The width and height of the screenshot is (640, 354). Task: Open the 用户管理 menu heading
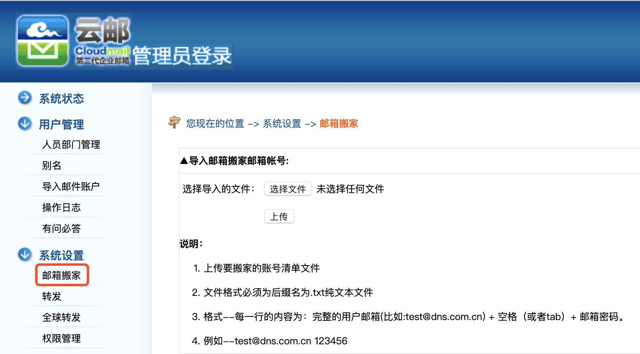point(61,124)
